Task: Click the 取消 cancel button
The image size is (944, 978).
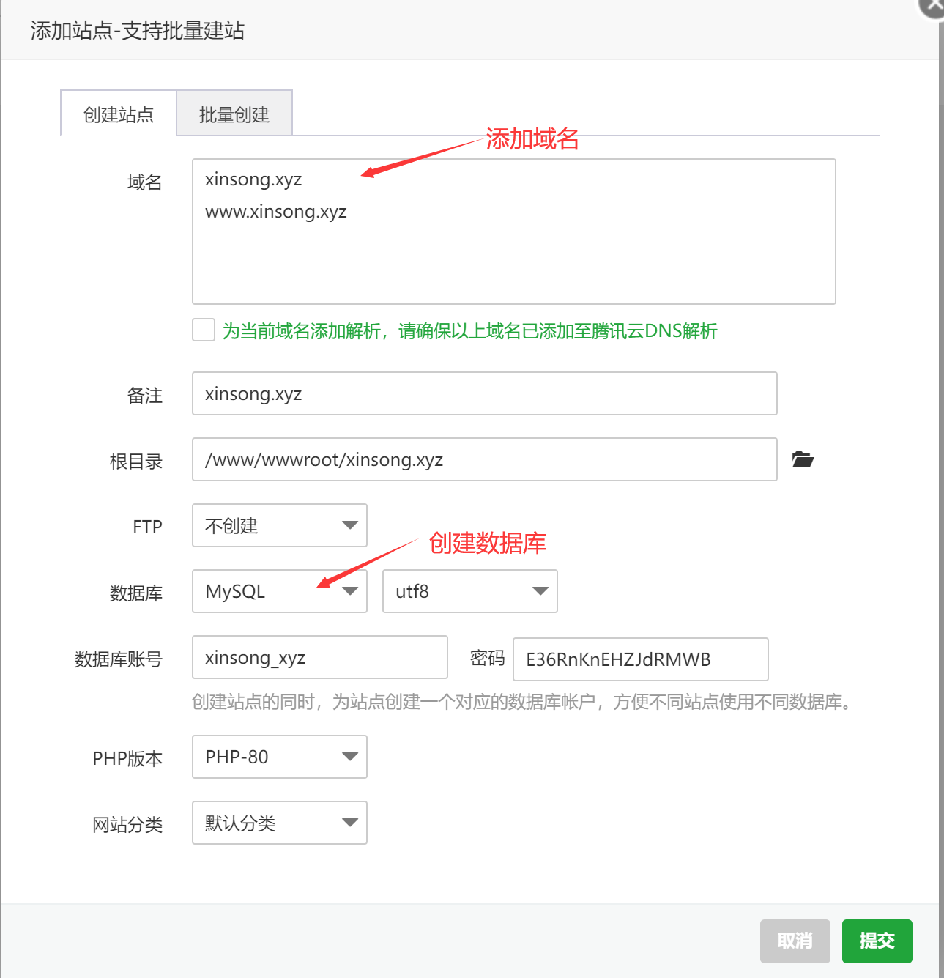Action: pos(795,941)
